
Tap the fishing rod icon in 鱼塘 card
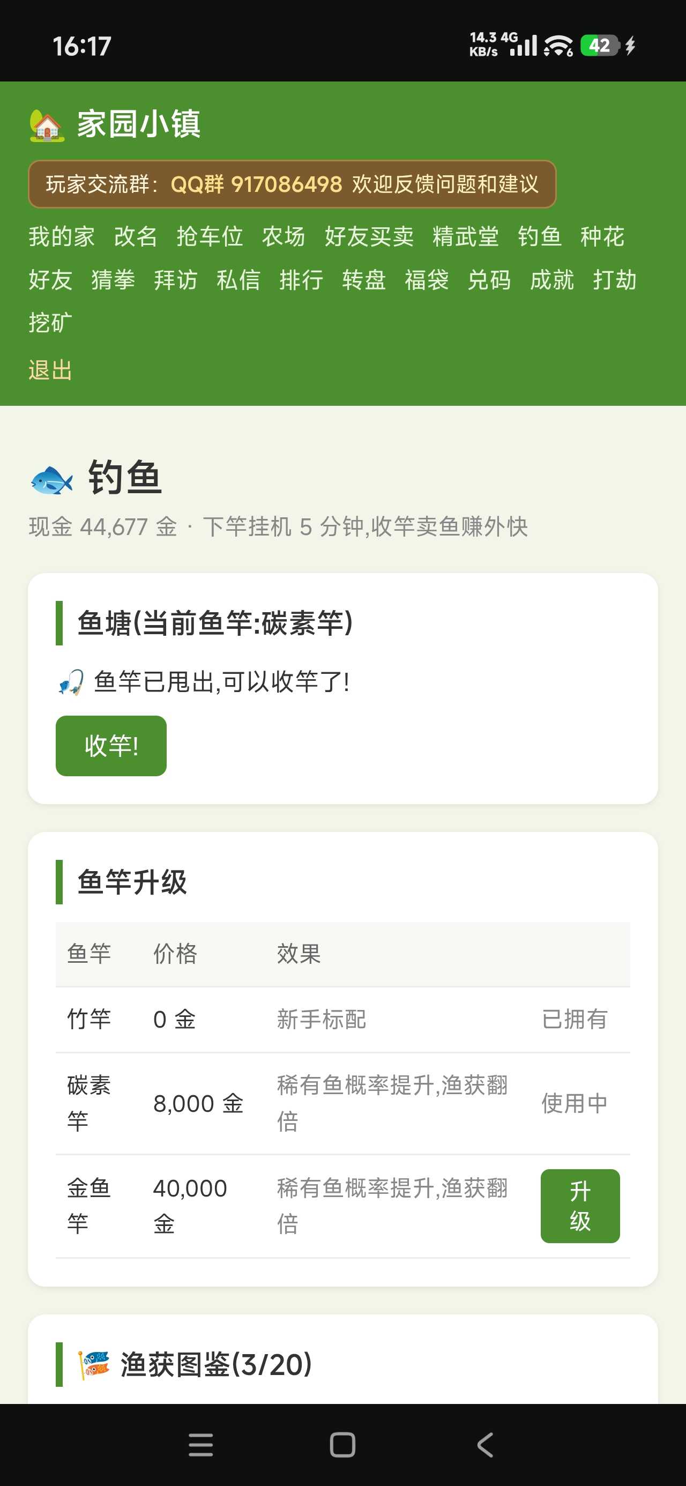(x=71, y=682)
